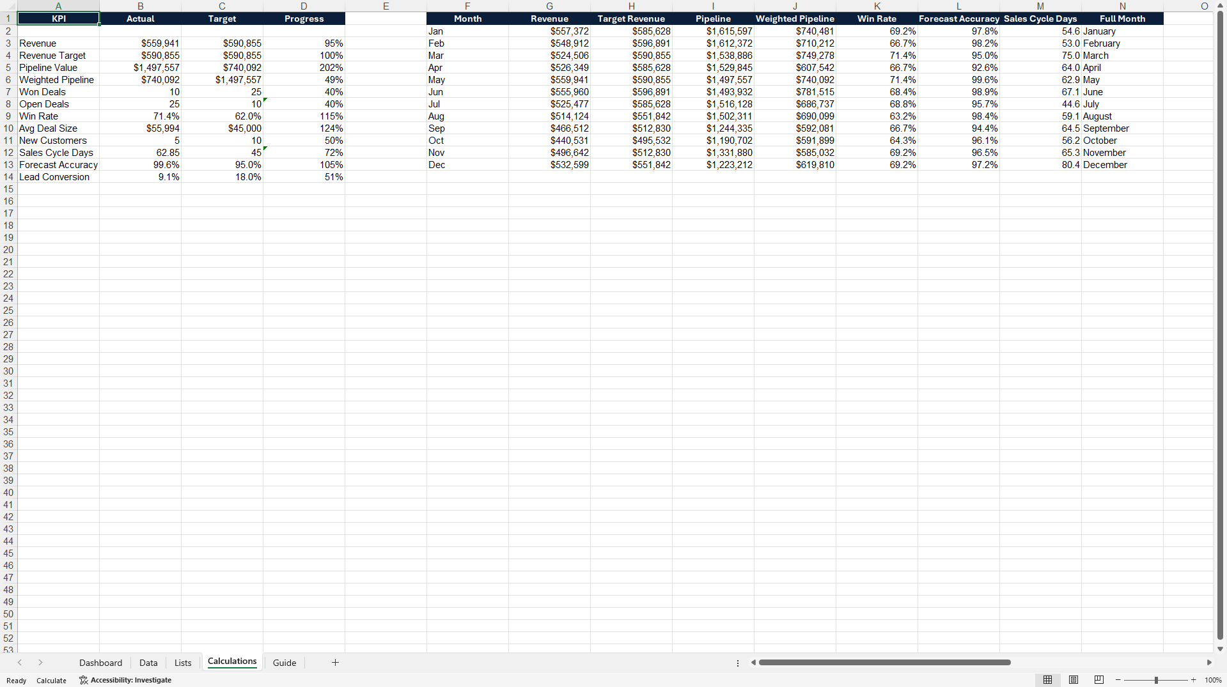Image resolution: width=1227 pixels, height=687 pixels.
Task: Select row 9 header
Action: click(x=8, y=116)
